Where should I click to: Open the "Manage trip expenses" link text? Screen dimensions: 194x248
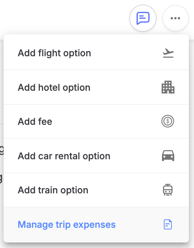[67, 225]
